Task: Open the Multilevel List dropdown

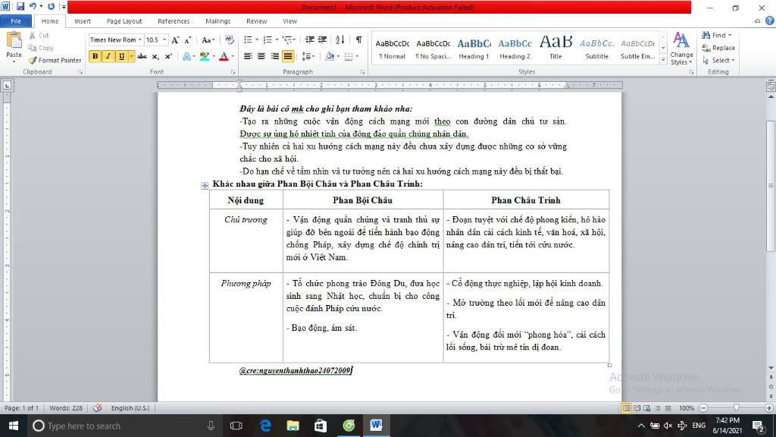Action: tap(295, 40)
